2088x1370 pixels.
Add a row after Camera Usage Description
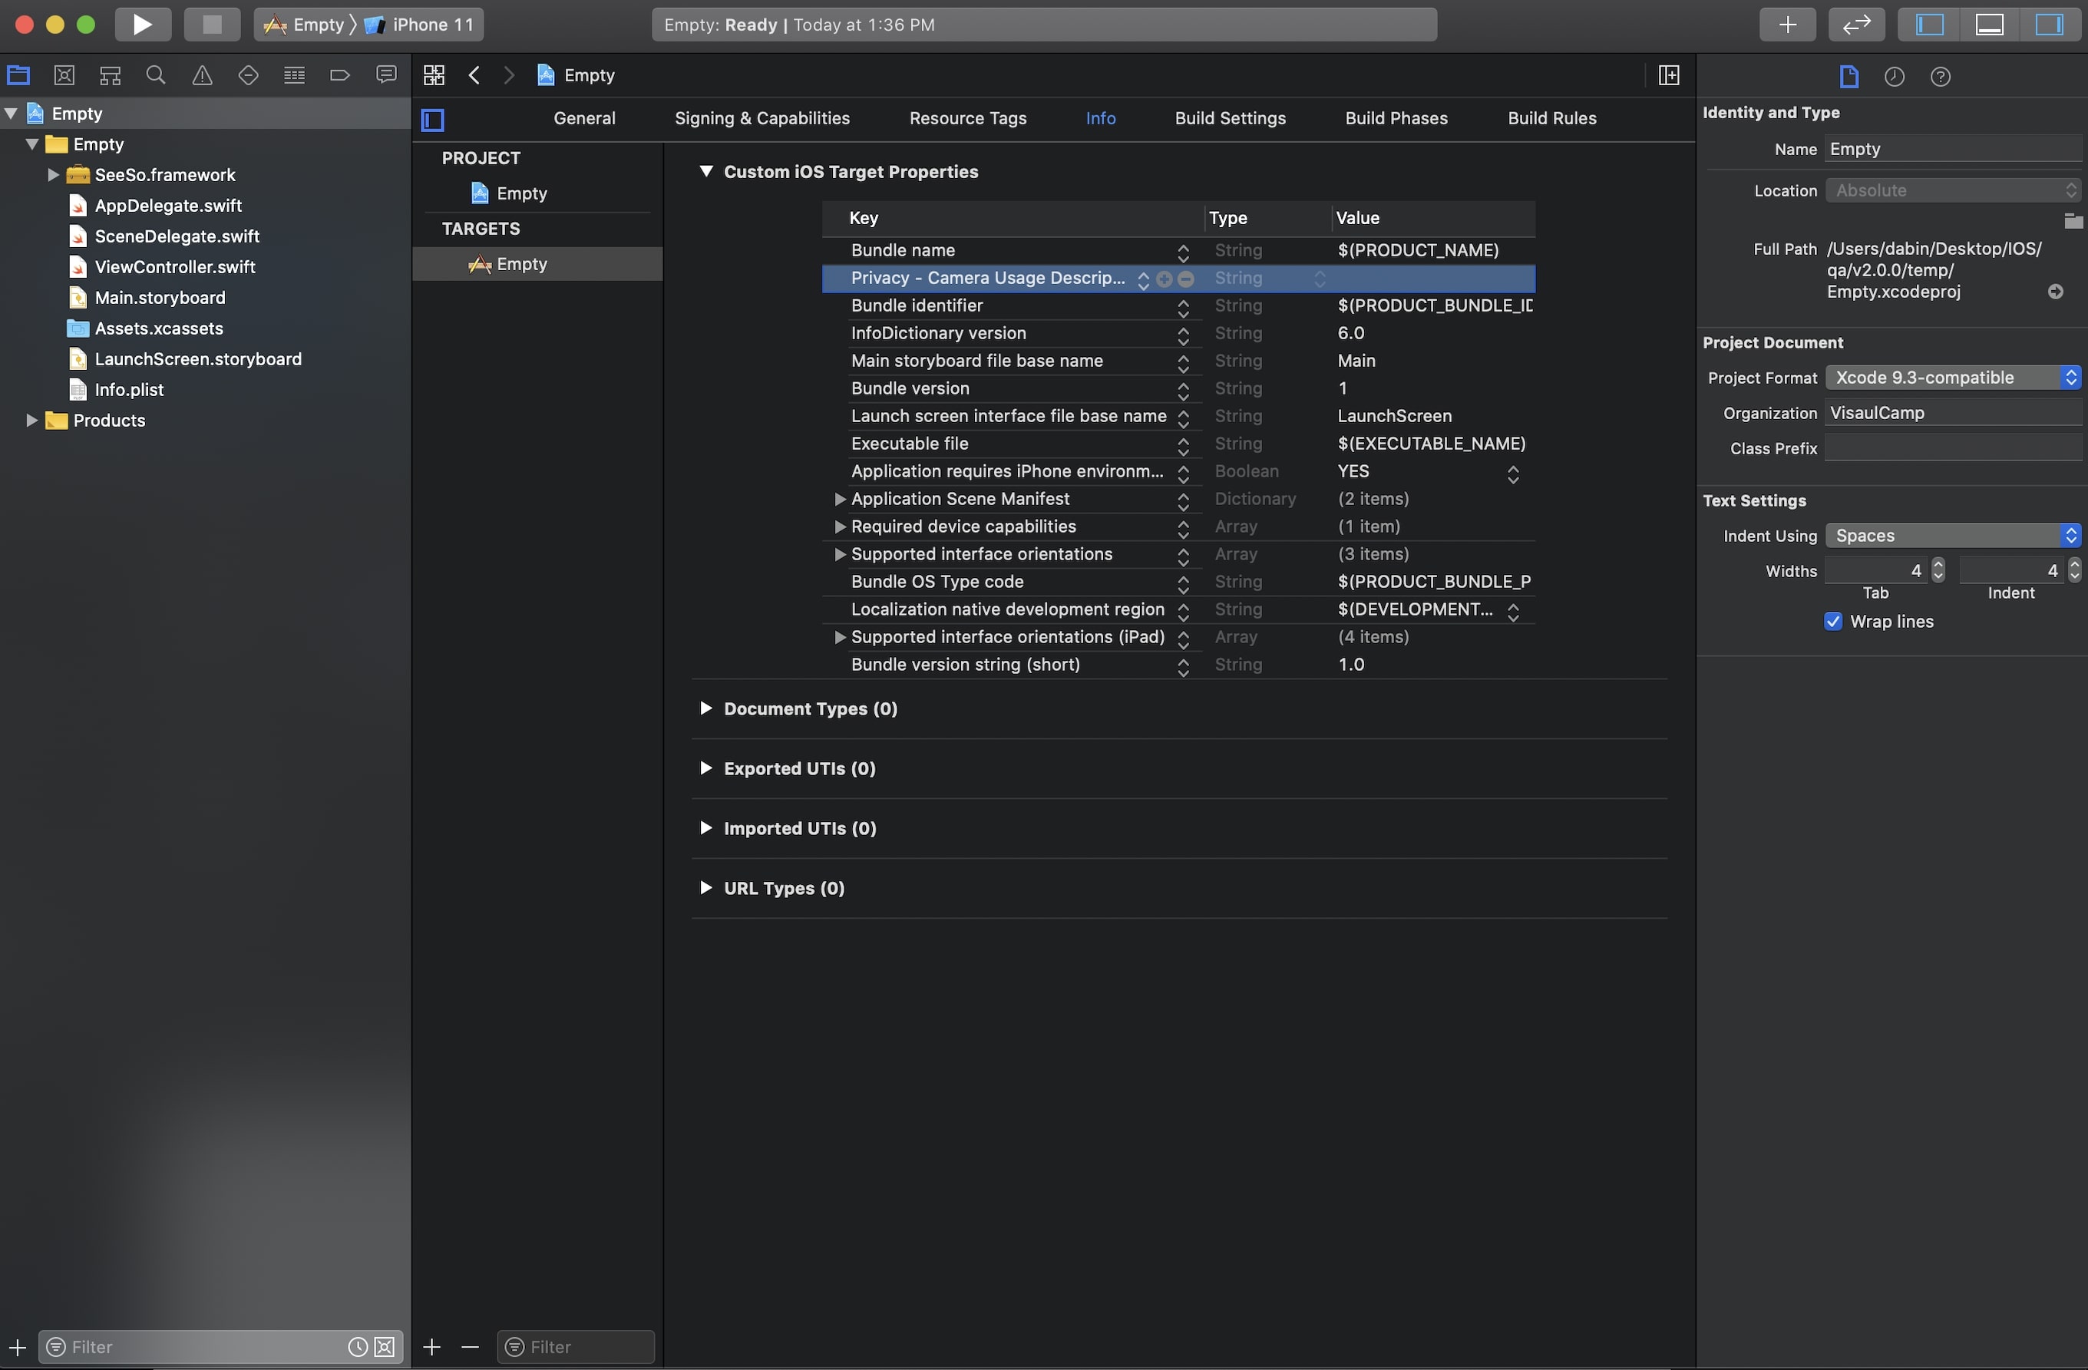tap(1165, 279)
